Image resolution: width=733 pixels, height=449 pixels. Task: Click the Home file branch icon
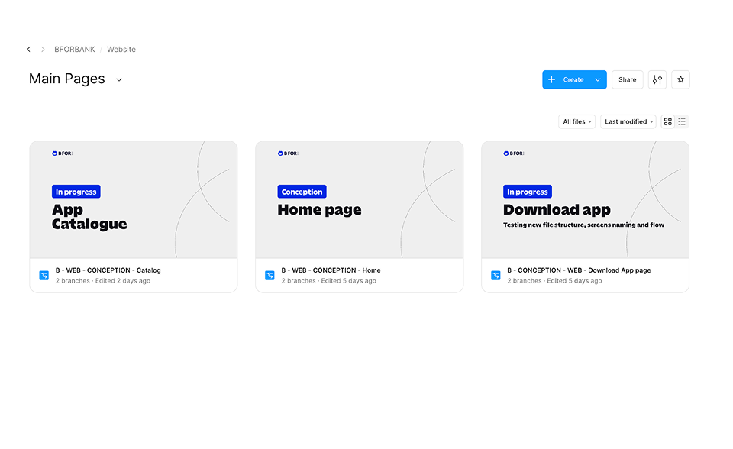click(270, 276)
